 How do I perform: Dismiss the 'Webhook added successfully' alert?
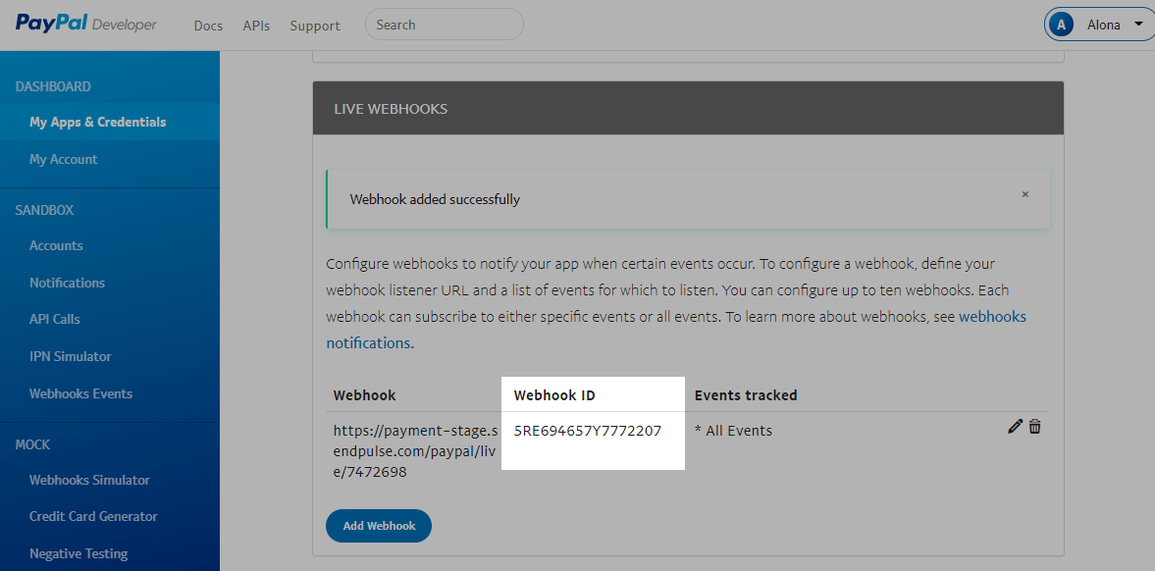coord(1024,194)
